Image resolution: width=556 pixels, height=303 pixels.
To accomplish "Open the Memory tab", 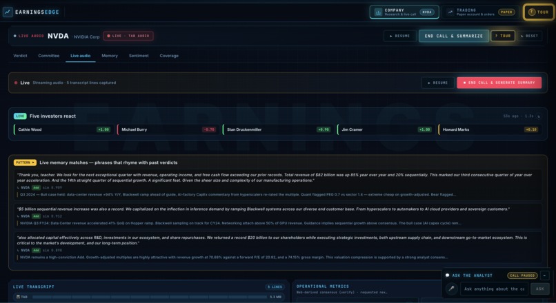I will 110,56.
